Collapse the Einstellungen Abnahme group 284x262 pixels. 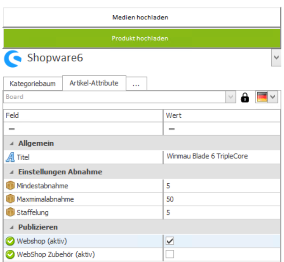point(11,172)
